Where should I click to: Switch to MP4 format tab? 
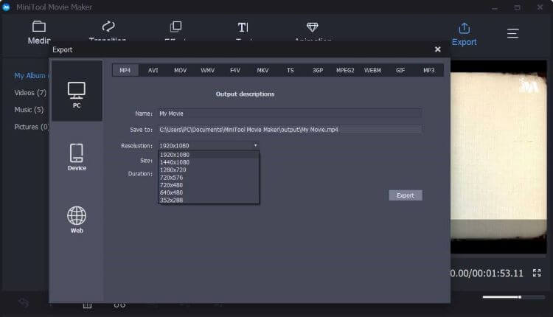[125, 70]
